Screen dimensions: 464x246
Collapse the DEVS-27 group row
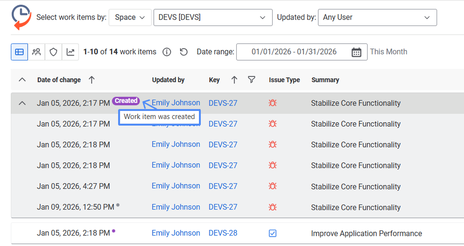(x=22, y=103)
